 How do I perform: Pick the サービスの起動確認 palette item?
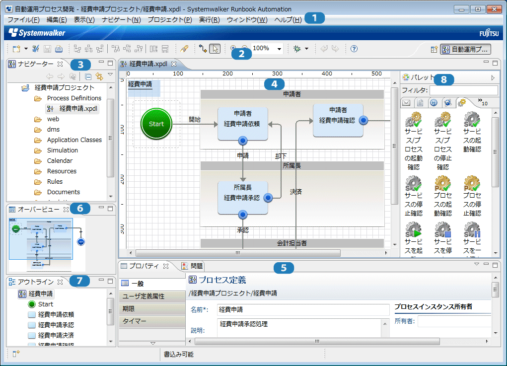472,132
